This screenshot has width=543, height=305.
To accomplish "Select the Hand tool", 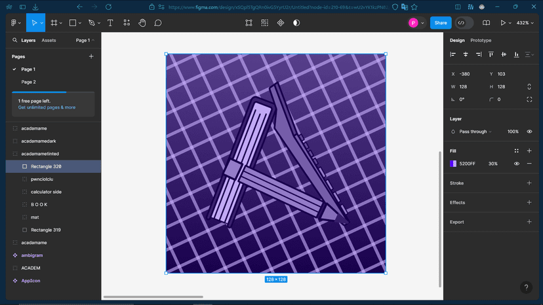I will tap(142, 23).
